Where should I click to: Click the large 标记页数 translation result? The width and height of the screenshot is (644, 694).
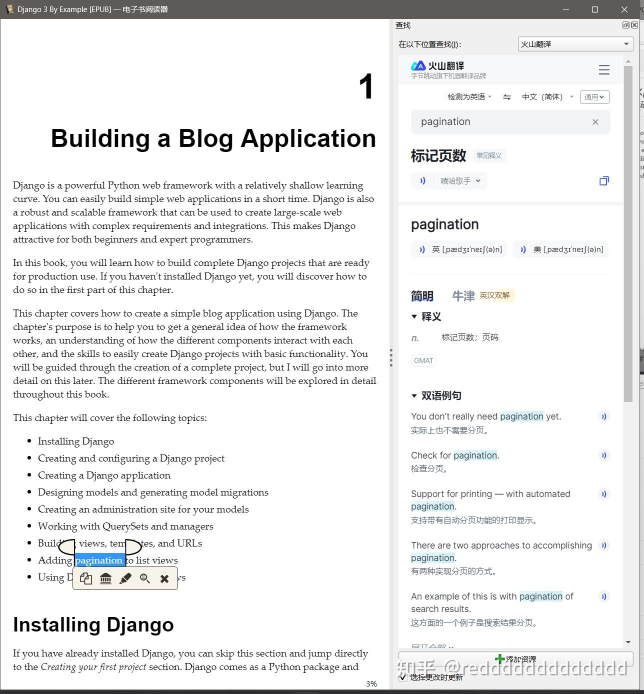tap(438, 155)
